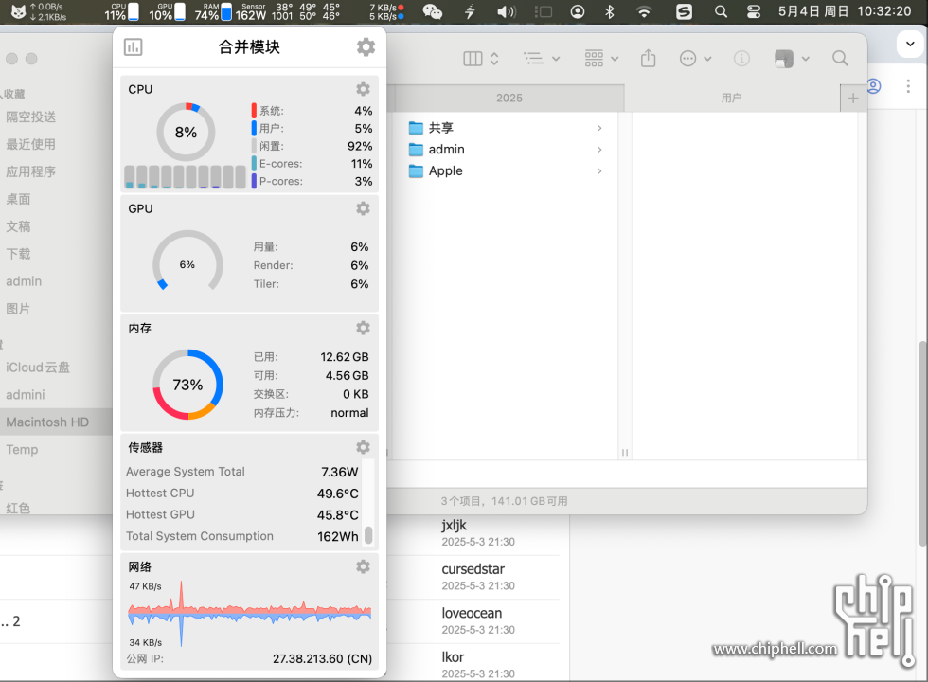
Task: Select 应用程序 in Finder sidebar
Action: [30, 171]
